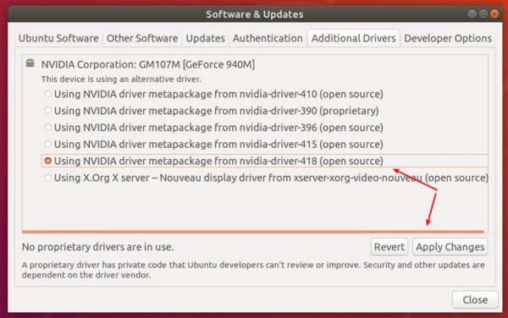The image size is (508, 318).
Task: Open the Ubuntu Software tab
Action: 58,38
